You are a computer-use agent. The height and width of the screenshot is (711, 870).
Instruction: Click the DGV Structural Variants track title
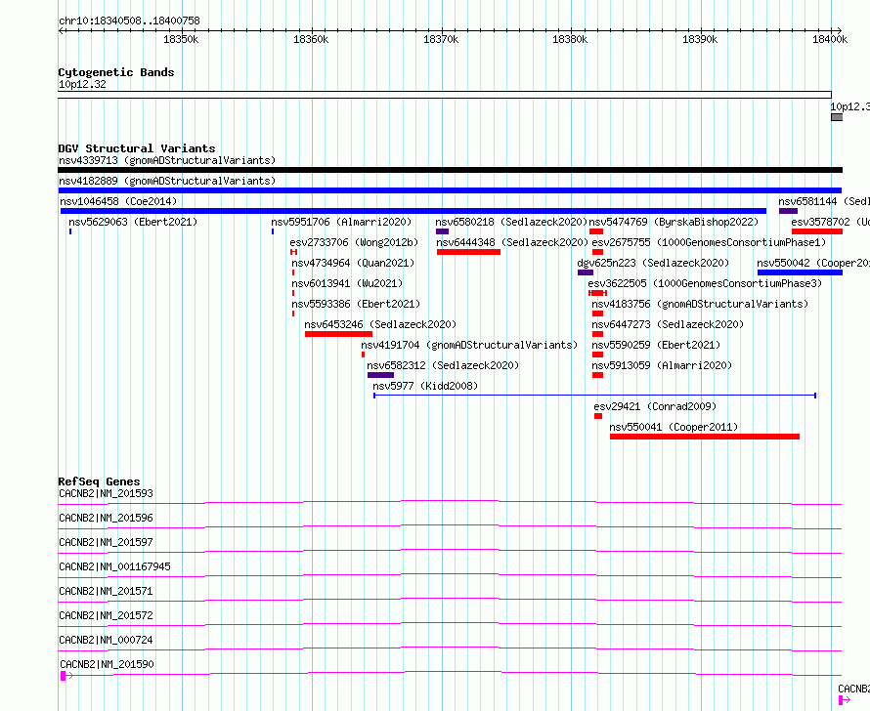(137, 148)
